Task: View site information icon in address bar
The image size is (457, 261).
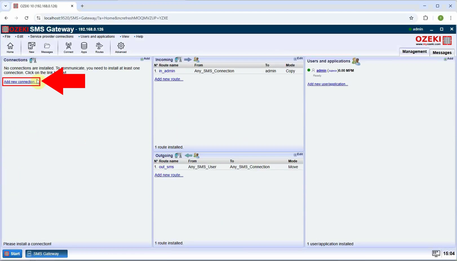Action: (x=39, y=18)
